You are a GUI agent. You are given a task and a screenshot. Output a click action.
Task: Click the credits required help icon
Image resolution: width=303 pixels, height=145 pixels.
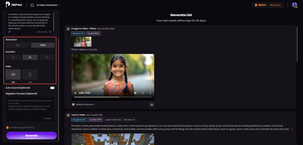pos(34,128)
